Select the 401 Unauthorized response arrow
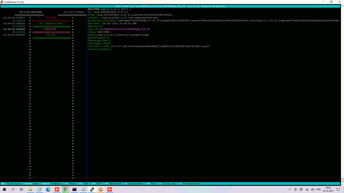This screenshot has width=344, height=193. [51, 26]
